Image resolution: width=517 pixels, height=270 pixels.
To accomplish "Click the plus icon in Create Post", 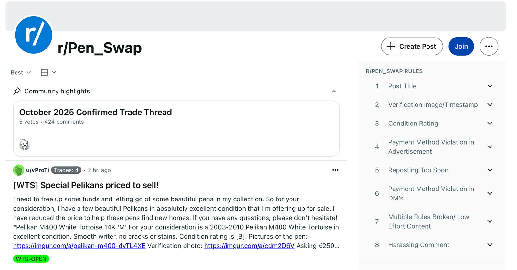I will [391, 46].
